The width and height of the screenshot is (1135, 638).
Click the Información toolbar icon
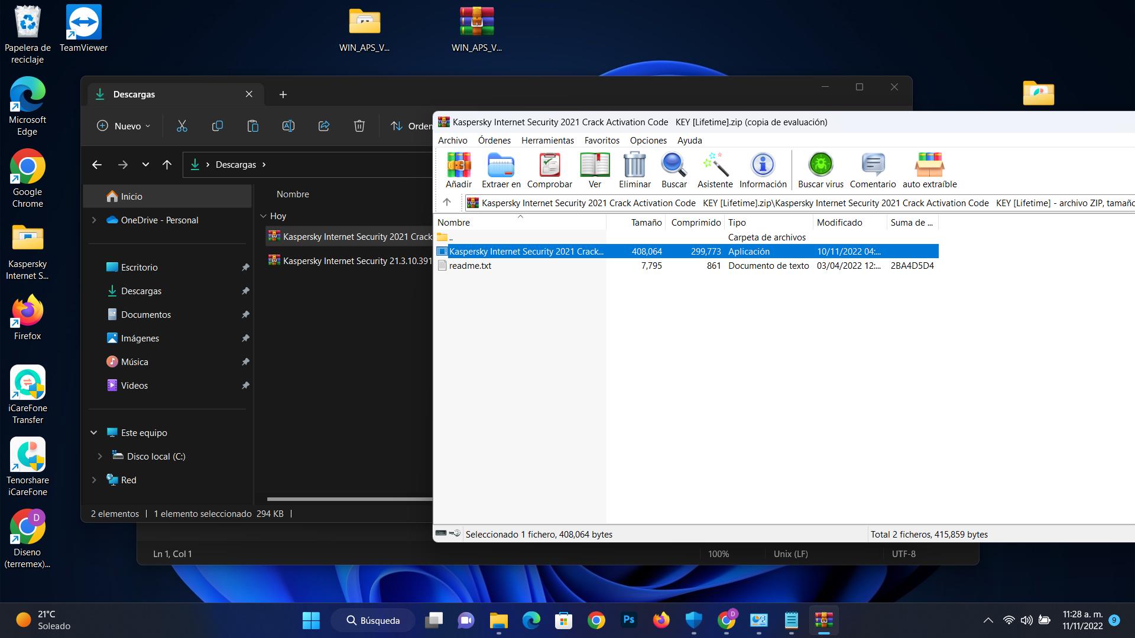[763, 170]
